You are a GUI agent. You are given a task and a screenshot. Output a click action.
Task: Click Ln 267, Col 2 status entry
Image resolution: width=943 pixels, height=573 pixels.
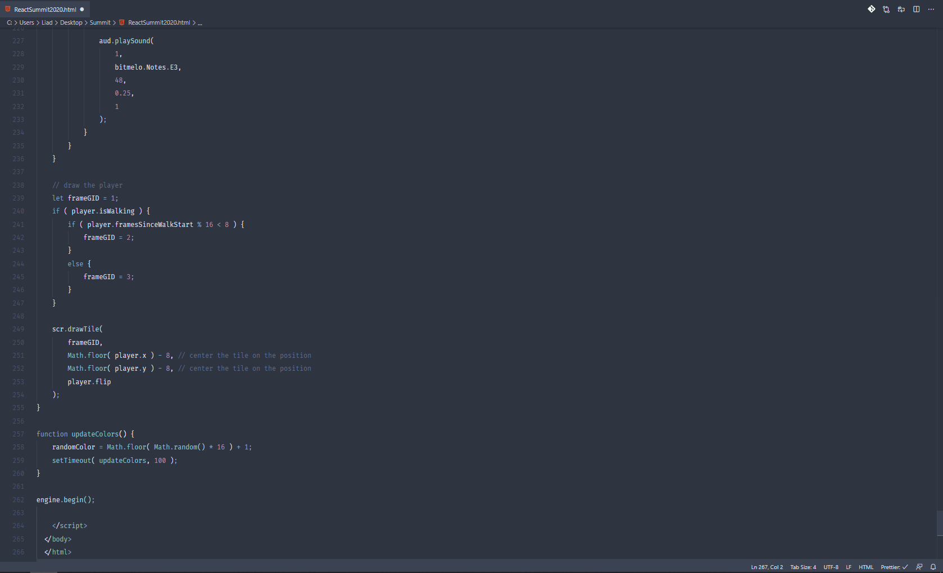[767, 567]
